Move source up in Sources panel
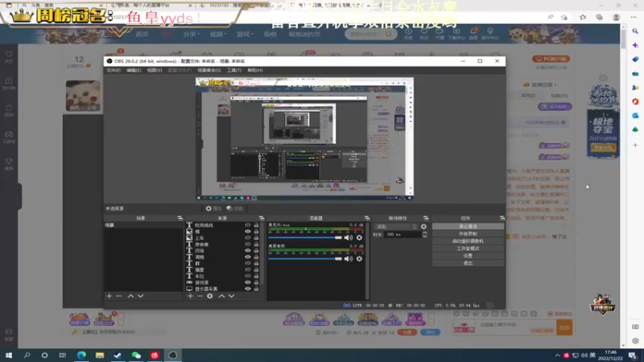 point(221,296)
